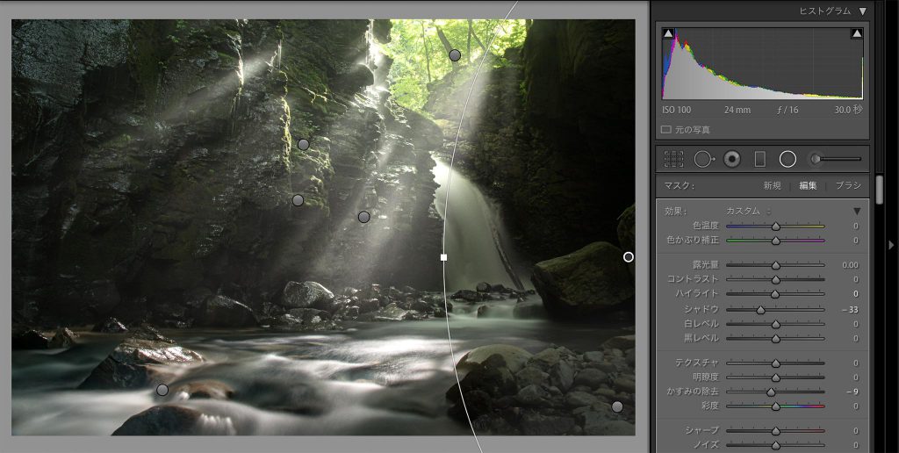
Task: Click the 彩度 value field
Action: pyautogui.click(x=855, y=406)
